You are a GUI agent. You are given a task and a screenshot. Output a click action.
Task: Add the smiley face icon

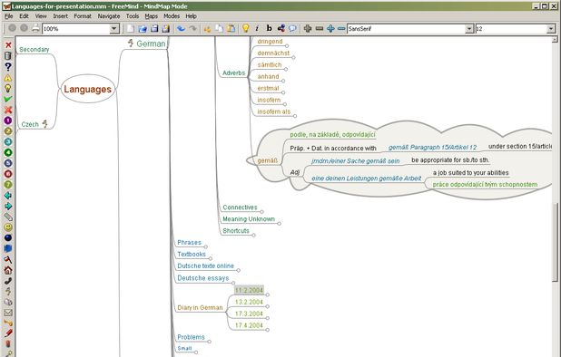point(8,227)
